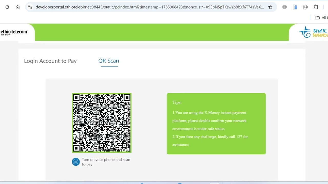The width and height of the screenshot is (328, 184).
Task: Click the ethio telecom logo
Action: [x=14, y=32]
